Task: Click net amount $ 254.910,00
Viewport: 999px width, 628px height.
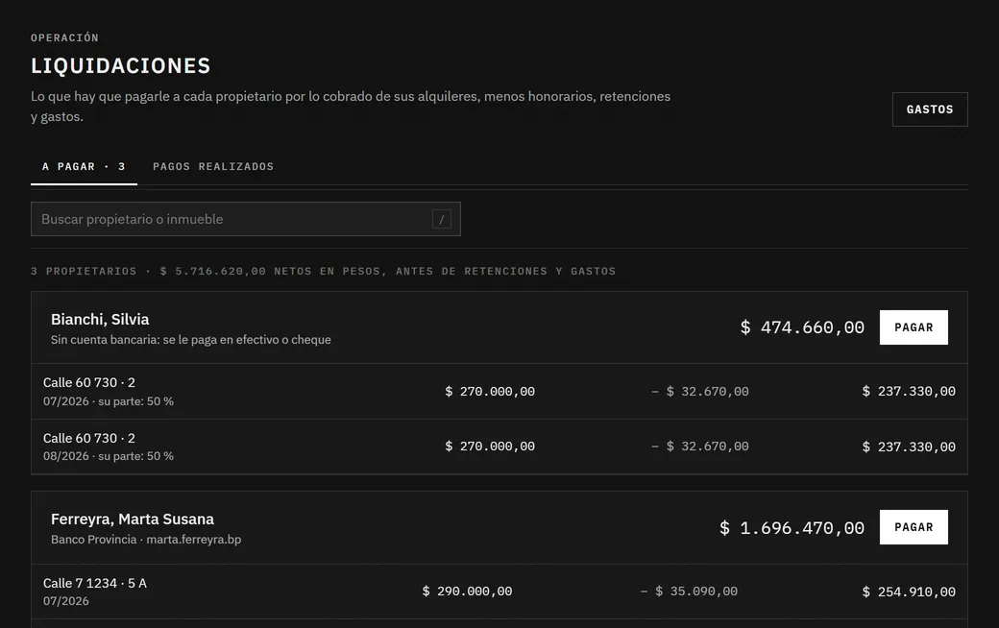Action: tap(909, 592)
